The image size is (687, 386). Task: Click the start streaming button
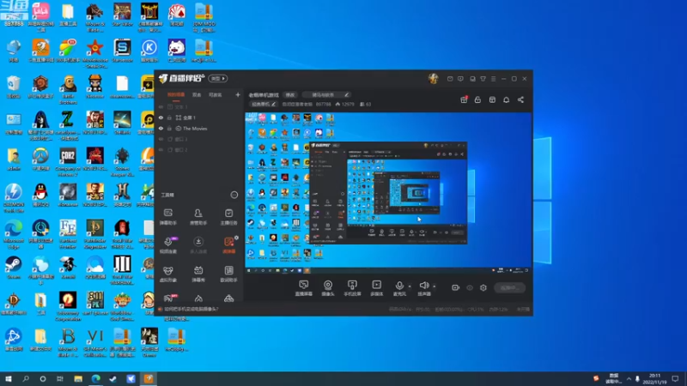tap(509, 287)
